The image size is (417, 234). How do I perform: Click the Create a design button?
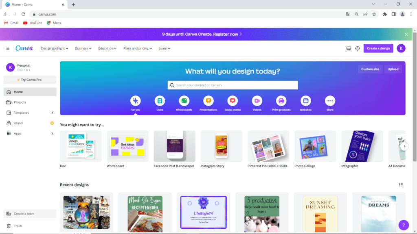pyautogui.click(x=378, y=48)
